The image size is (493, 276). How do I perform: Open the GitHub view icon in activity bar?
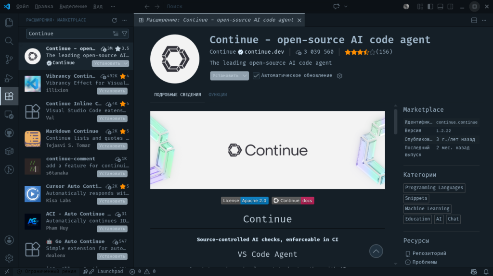(x=9, y=133)
